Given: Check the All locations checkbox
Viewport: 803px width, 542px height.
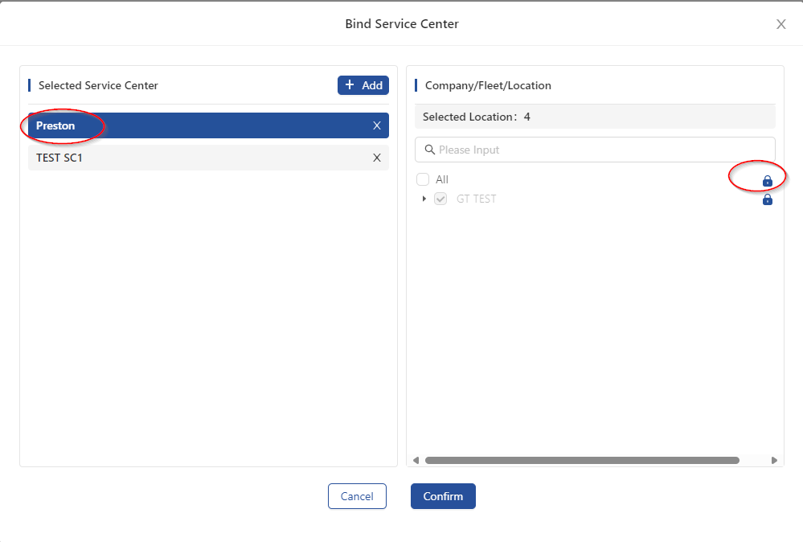Looking at the screenshot, I should click(423, 179).
